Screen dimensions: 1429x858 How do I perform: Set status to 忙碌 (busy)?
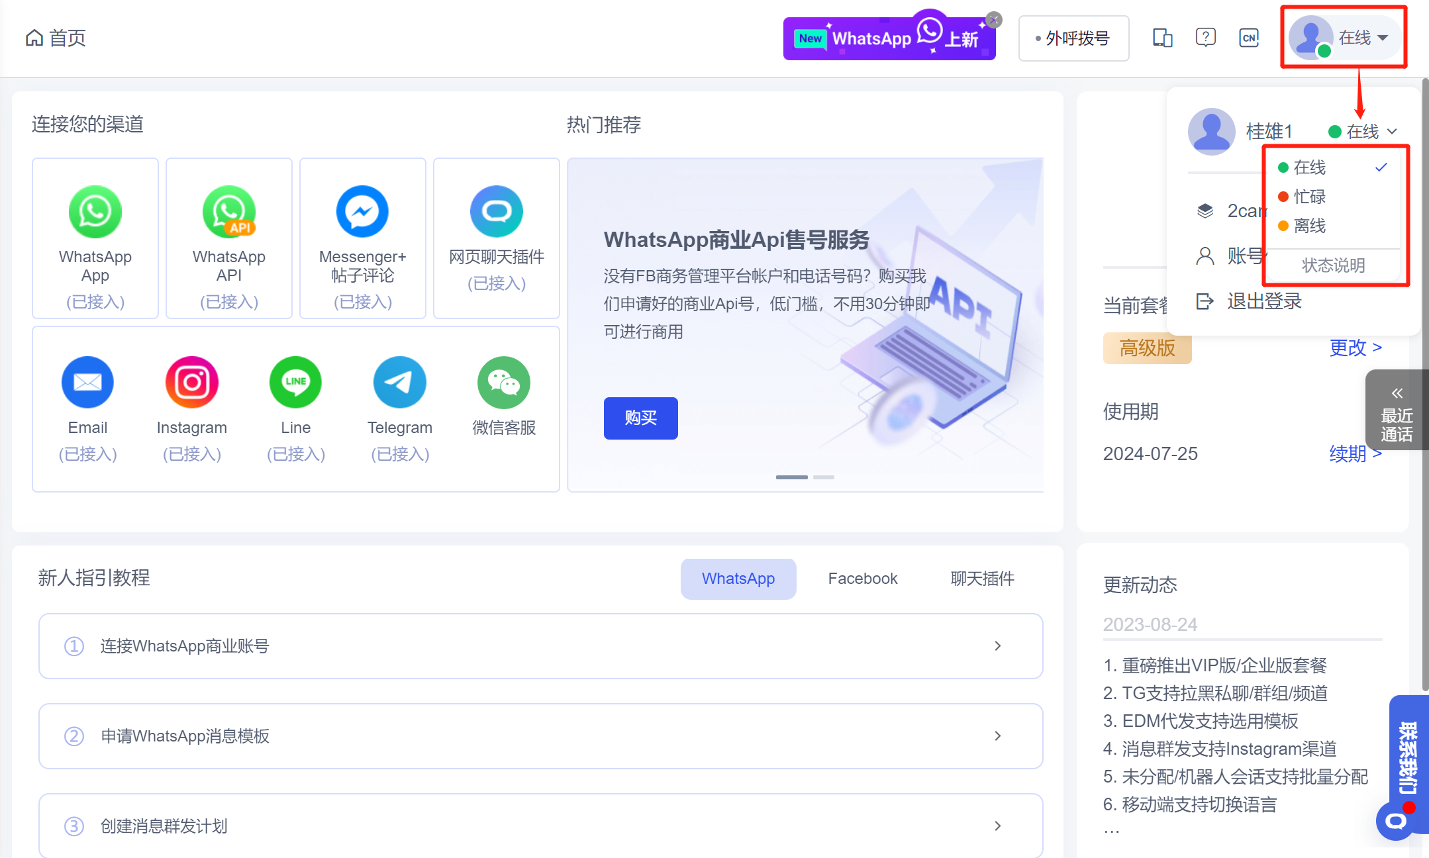tap(1309, 197)
